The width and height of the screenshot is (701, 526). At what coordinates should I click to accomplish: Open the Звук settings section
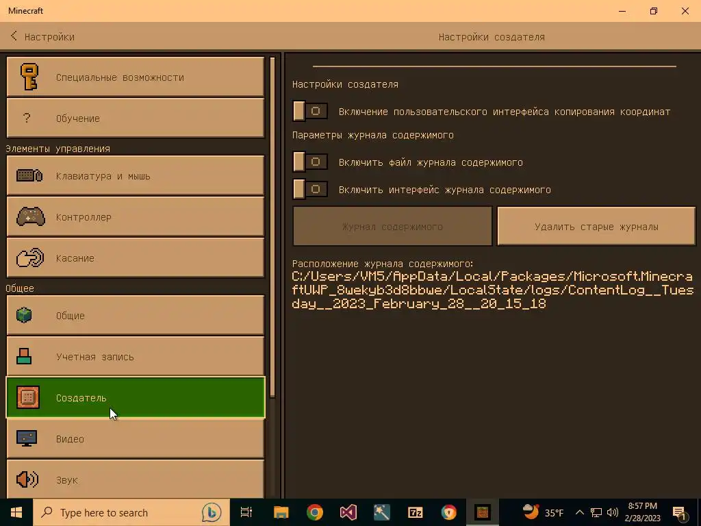136,479
